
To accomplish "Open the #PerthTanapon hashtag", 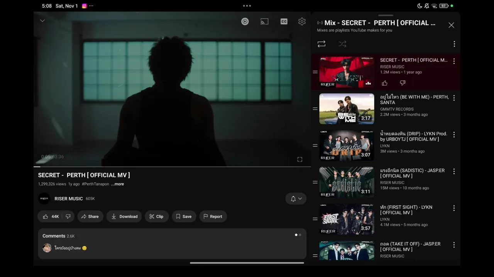I will (x=95, y=184).
